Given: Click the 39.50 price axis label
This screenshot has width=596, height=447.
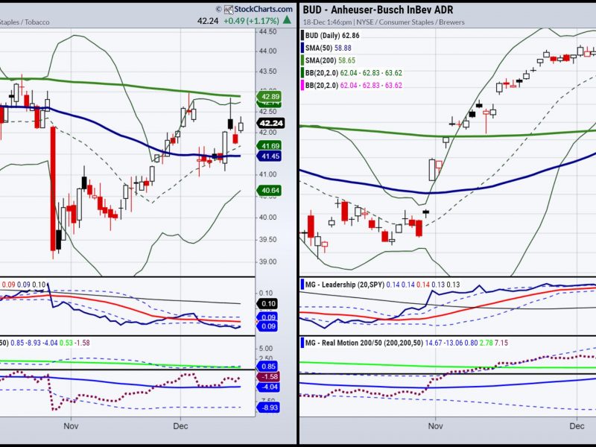Looking at the screenshot, I should (267, 240).
